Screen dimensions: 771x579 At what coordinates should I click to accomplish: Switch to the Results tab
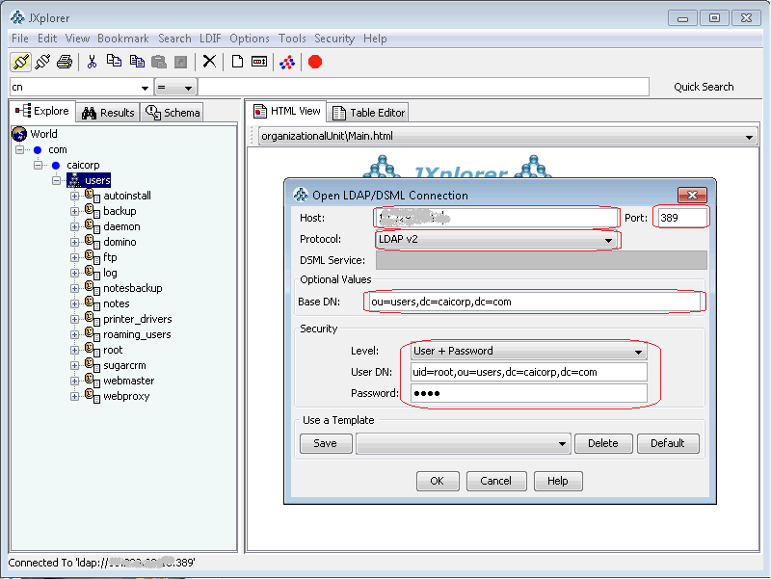pos(108,113)
